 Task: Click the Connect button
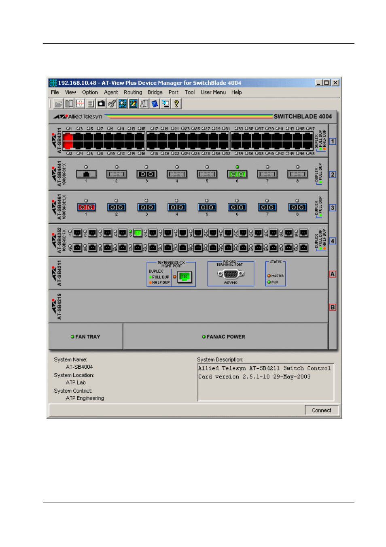[321, 410]
